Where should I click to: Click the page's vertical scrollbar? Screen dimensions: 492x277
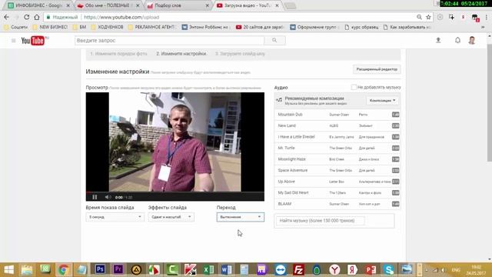point(489,103)
